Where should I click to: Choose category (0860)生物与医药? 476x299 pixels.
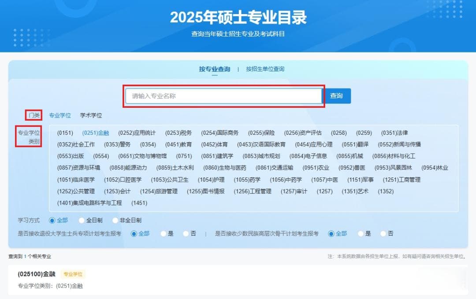(225, 168)
